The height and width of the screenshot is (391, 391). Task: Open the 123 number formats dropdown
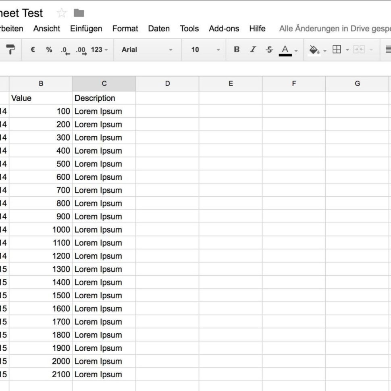(x=99, y=50)
